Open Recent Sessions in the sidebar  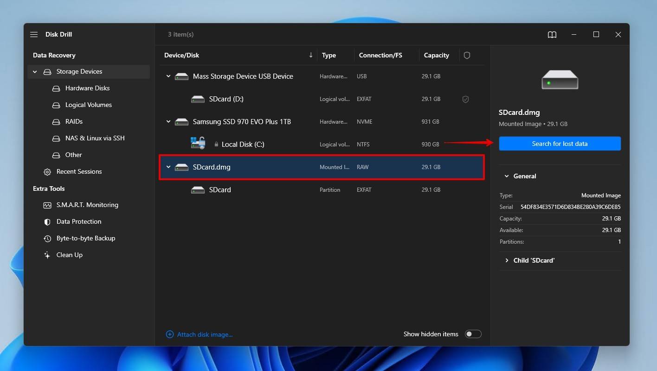pyautogui.click(x=79, y=172)
